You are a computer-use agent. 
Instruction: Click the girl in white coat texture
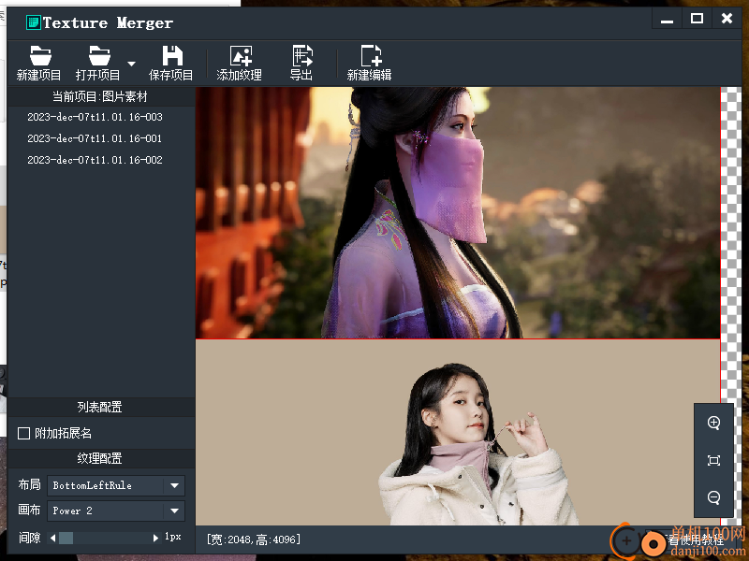point(458,432)
